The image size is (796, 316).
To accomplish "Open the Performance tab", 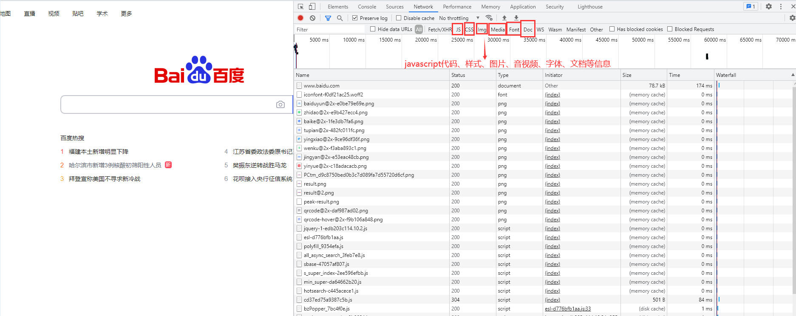I will click(457, 7).
